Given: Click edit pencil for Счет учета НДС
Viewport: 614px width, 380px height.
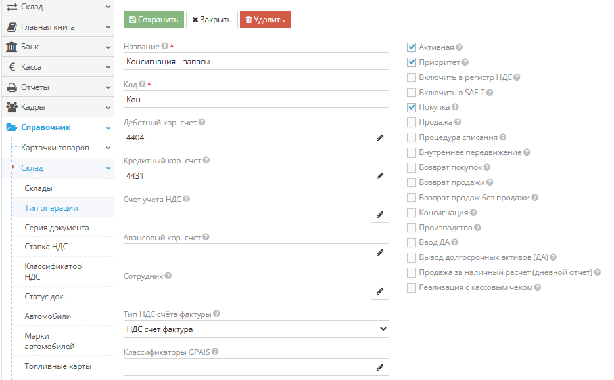Looking at the screenshot, I should [379, 214].
